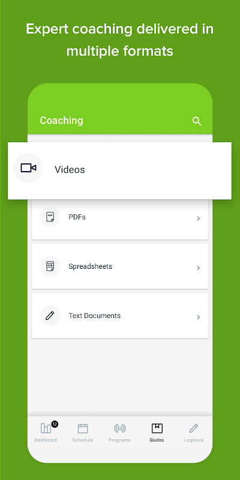Switch to the Schedule tab label
Screen dimensions: 240x480
pos(83,440)
